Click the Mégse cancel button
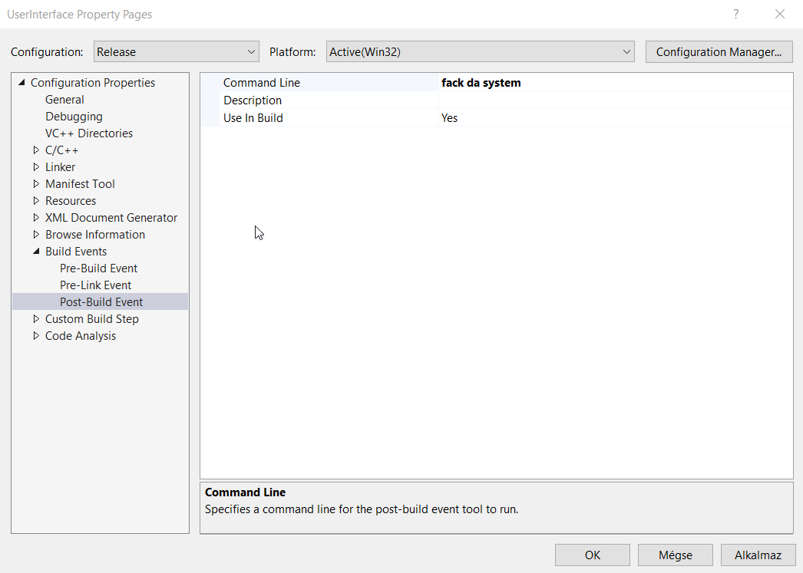Viewport: 803px width, 573px height. click(675, 555)
